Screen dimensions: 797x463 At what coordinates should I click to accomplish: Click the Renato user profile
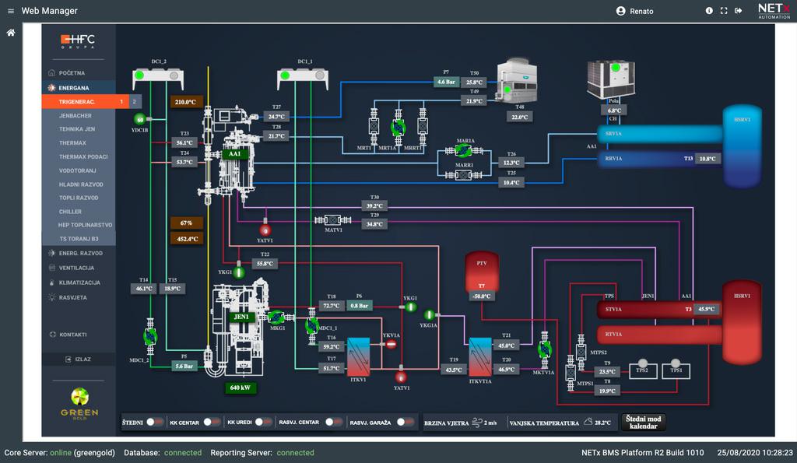coord(634,11)
